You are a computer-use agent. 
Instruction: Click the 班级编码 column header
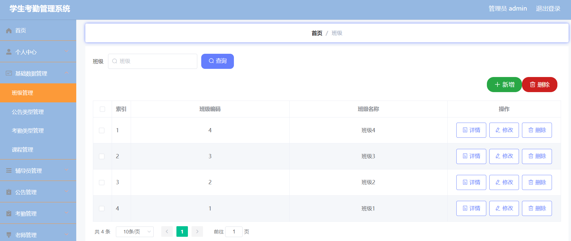(x=210, y=109)
